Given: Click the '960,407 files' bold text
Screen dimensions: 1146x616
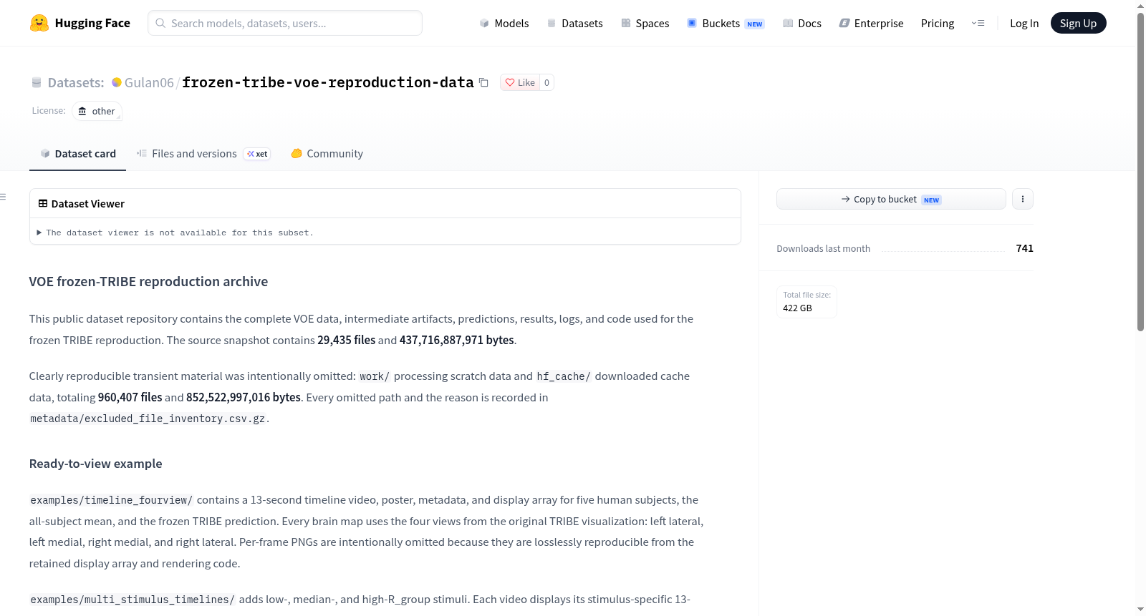Looking at the screenshot, I should tap(130, 398).
